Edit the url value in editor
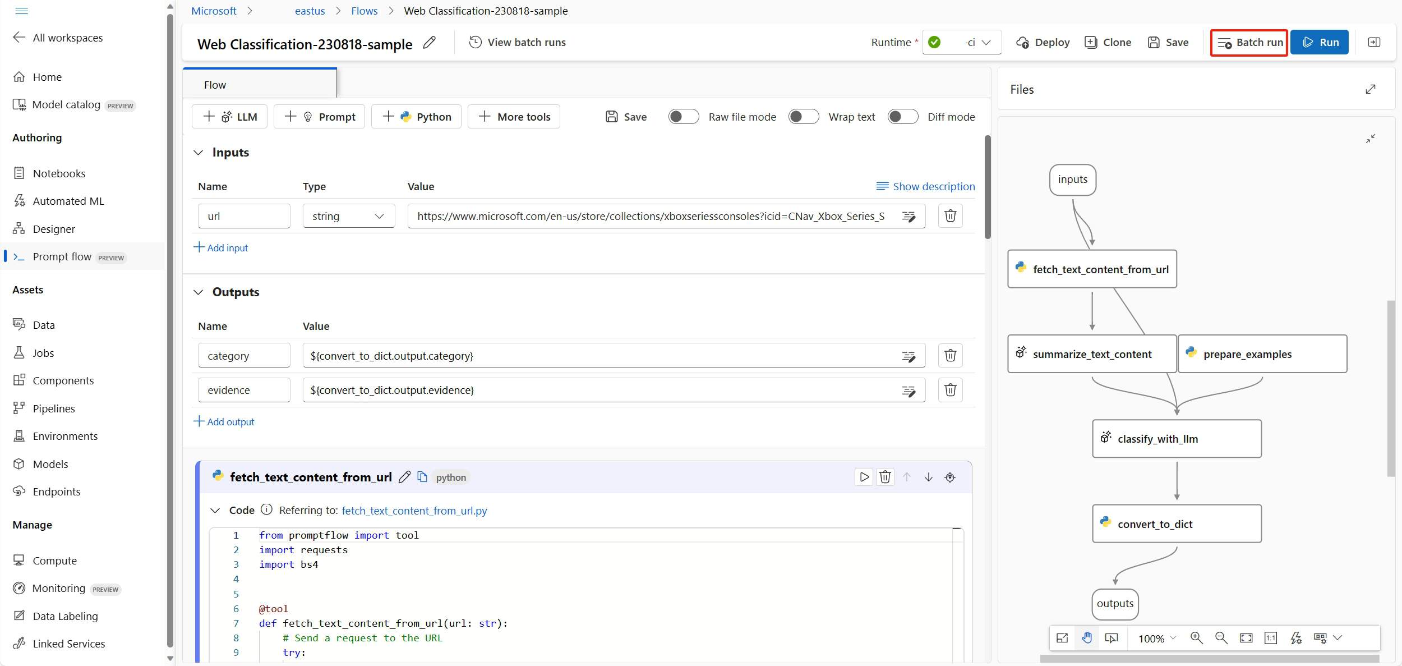Screen dimensions: 1402x666 pos(909,217)
